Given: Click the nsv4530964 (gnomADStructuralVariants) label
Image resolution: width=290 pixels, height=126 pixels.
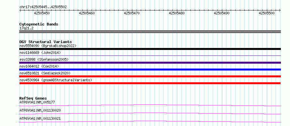Looking at the screenshot, I should point(56,80).
